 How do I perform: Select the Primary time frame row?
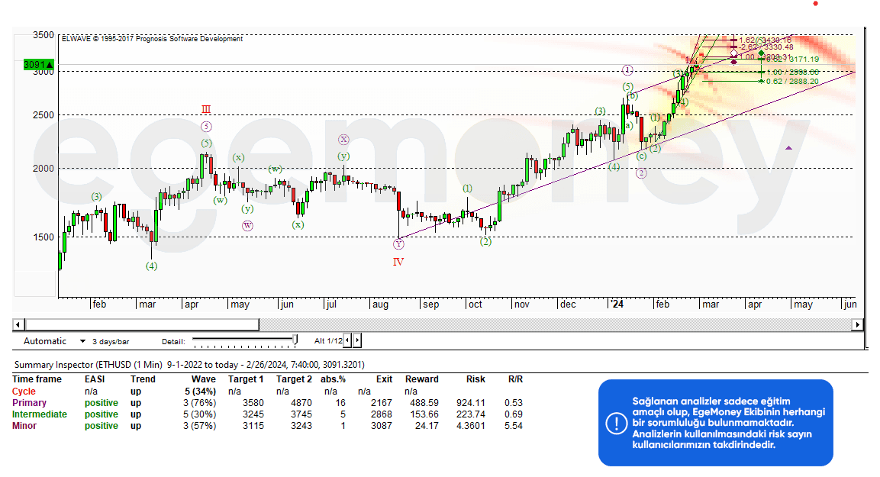29,403
